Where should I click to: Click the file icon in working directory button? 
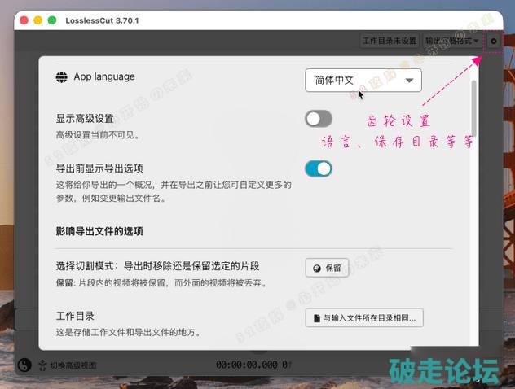tap(317, 318)
